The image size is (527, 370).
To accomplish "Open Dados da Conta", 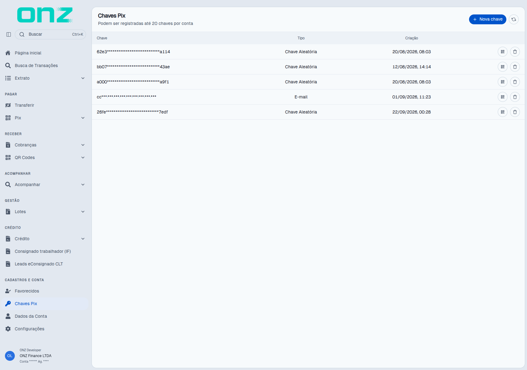I will (x=45, y=316).
